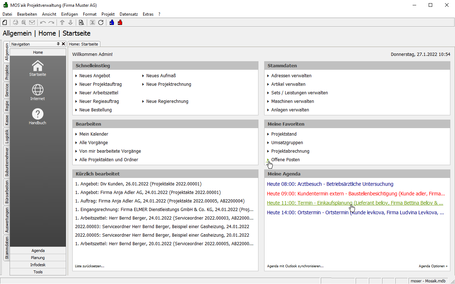
Task: Open Alle Projektakten und Ordner
Action: point(109,160)
